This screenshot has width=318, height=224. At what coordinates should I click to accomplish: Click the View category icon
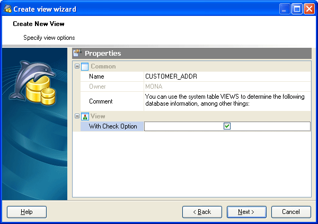[85, 116]
